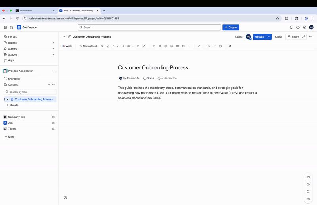Image resolution: width=317 pixels, height=205 pixels.
Task: Click the Confluence search field
Action: coord(149,27)
